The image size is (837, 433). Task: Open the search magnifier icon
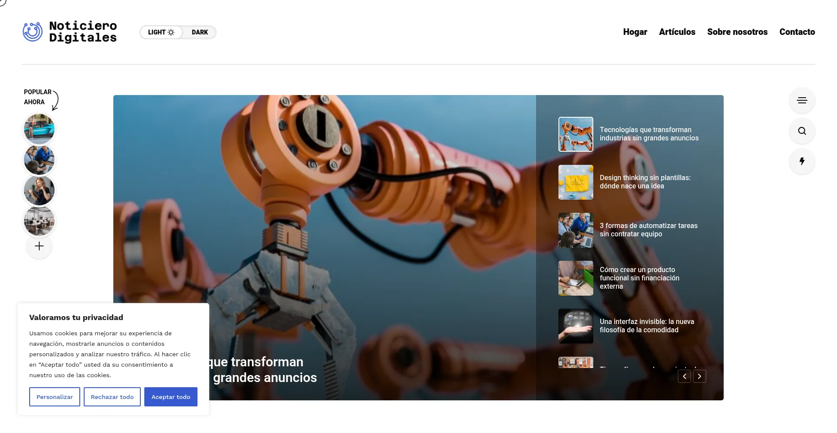pyautogui.click(x=802, y=131)
